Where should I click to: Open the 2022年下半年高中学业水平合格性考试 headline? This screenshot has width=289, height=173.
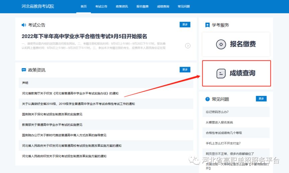(x=84, y=36)
